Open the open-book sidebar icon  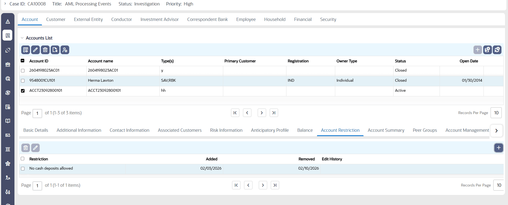(8, 121)
